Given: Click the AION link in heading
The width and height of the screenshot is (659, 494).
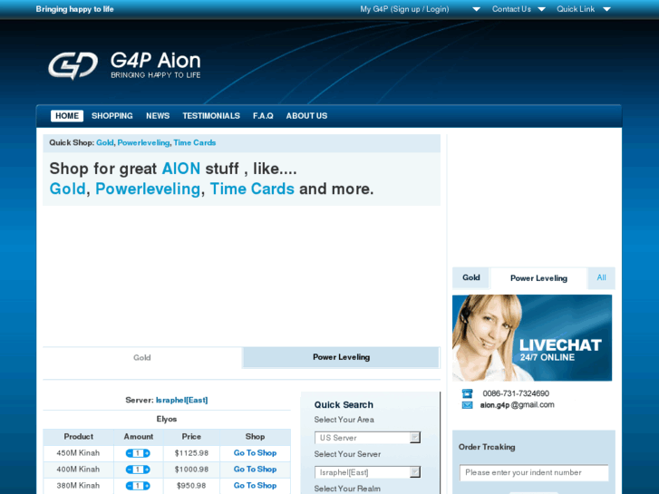Looking at the screenshot, I should click(x=181, y=169).
